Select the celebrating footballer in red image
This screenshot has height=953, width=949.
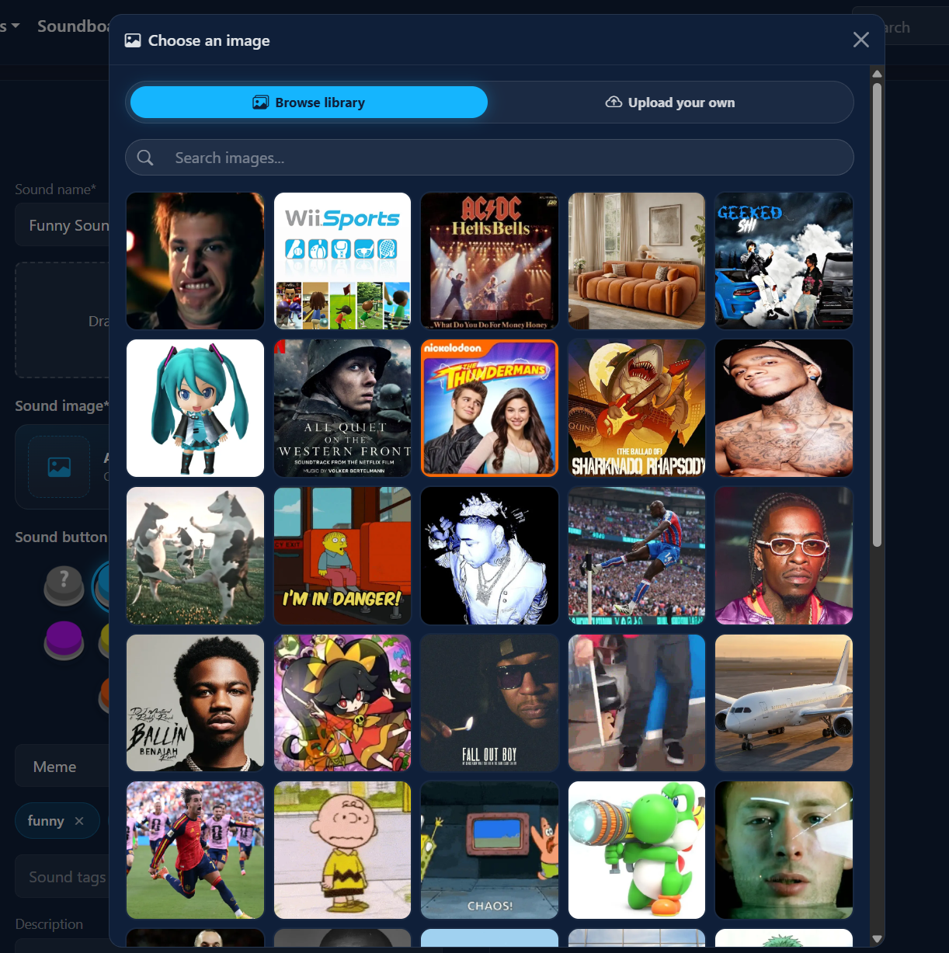pos(195,850)
